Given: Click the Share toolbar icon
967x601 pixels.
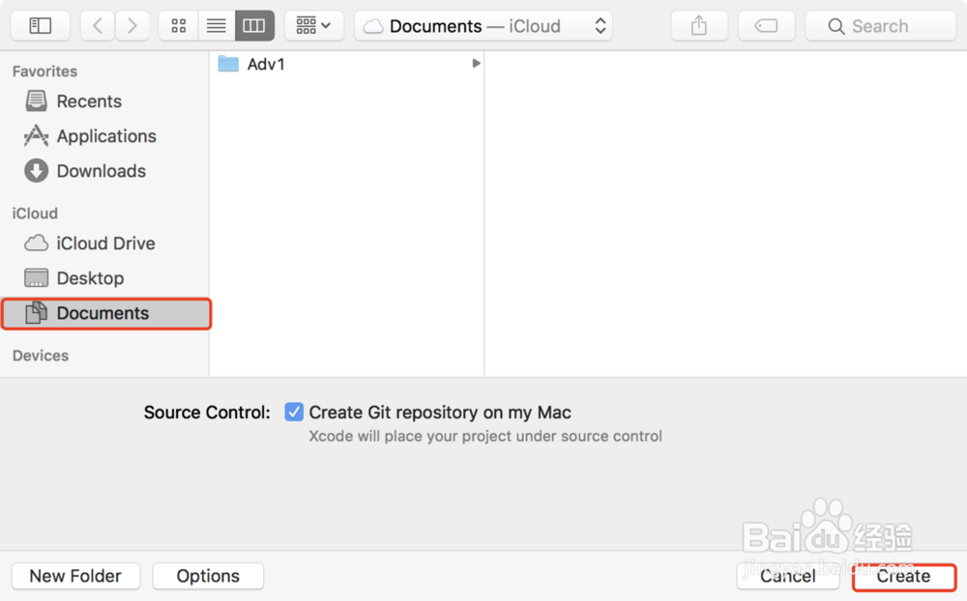Looking at the screenshot, I should click(699, 26).
